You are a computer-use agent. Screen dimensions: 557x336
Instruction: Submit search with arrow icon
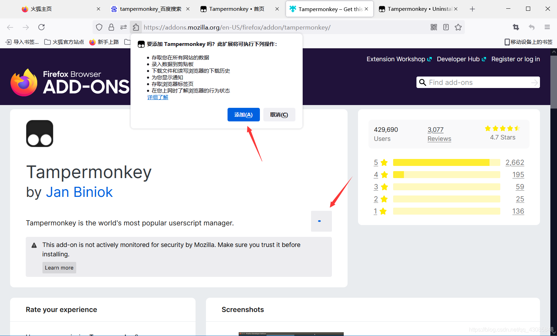pos(535,82)
